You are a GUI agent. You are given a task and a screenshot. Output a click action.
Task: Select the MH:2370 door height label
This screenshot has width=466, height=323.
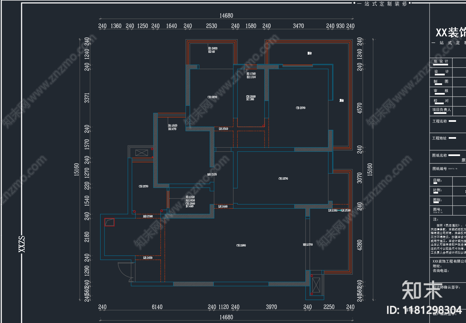coord(308,245)
